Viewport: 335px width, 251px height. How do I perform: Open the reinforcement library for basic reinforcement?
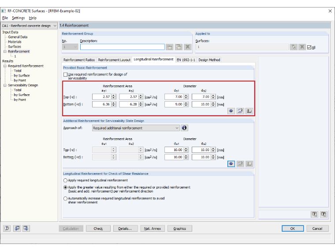249,111
